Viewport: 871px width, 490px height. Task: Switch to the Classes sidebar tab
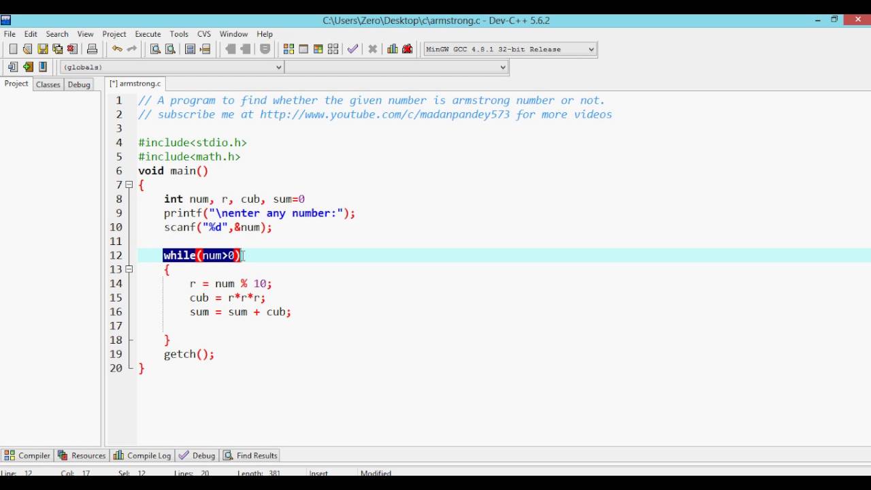click(x=48, y=84)
